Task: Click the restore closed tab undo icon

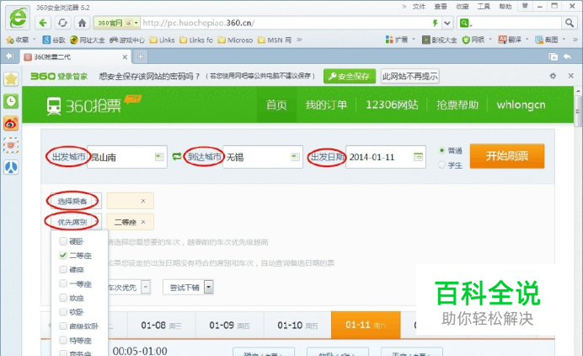Action: (x=567, y=57)
